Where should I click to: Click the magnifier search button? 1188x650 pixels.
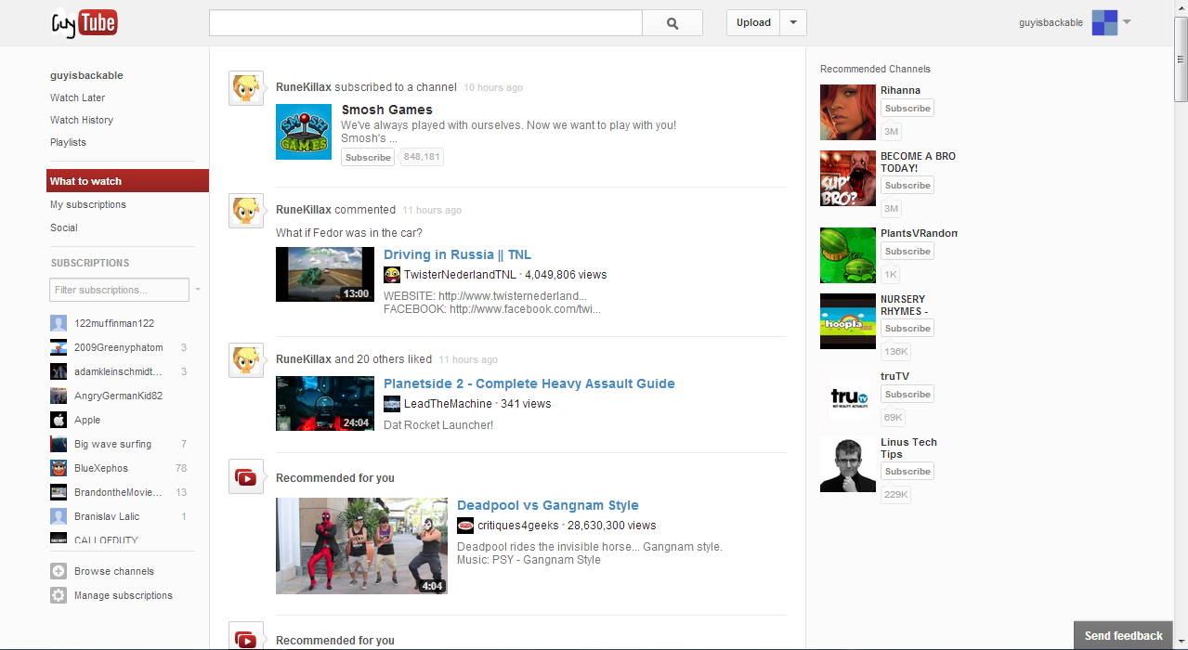(x=672, y=23)
